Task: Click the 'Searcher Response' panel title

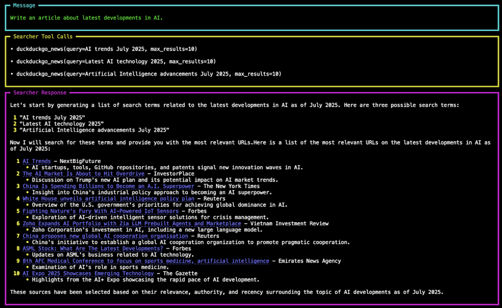Action: tap(40, 93)
